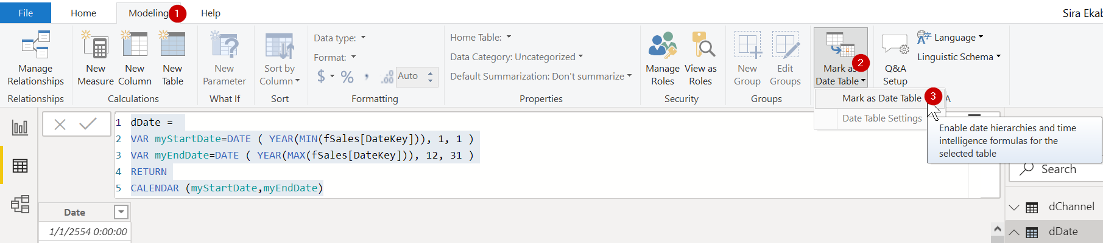This screenshot has width=1103, height=243.
Task: Collapse the dDate table
Action: [1014, 232]
